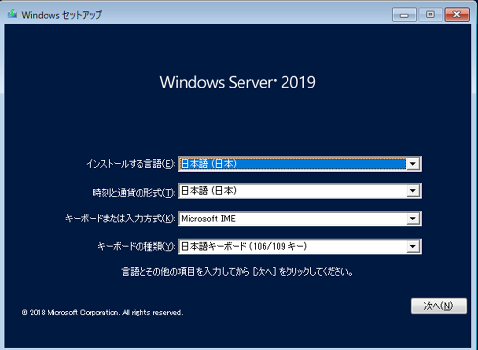Click the Windows セットアップ title bar text
Viewport: 478px width, 350px height.
click(61, 15)
